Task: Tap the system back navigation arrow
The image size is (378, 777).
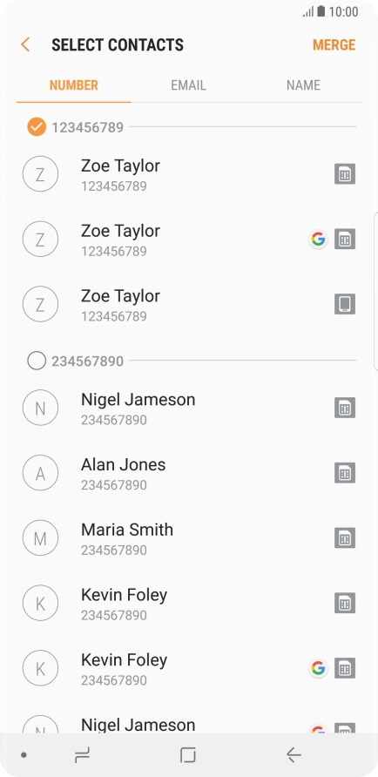Action: coord(294,754)
